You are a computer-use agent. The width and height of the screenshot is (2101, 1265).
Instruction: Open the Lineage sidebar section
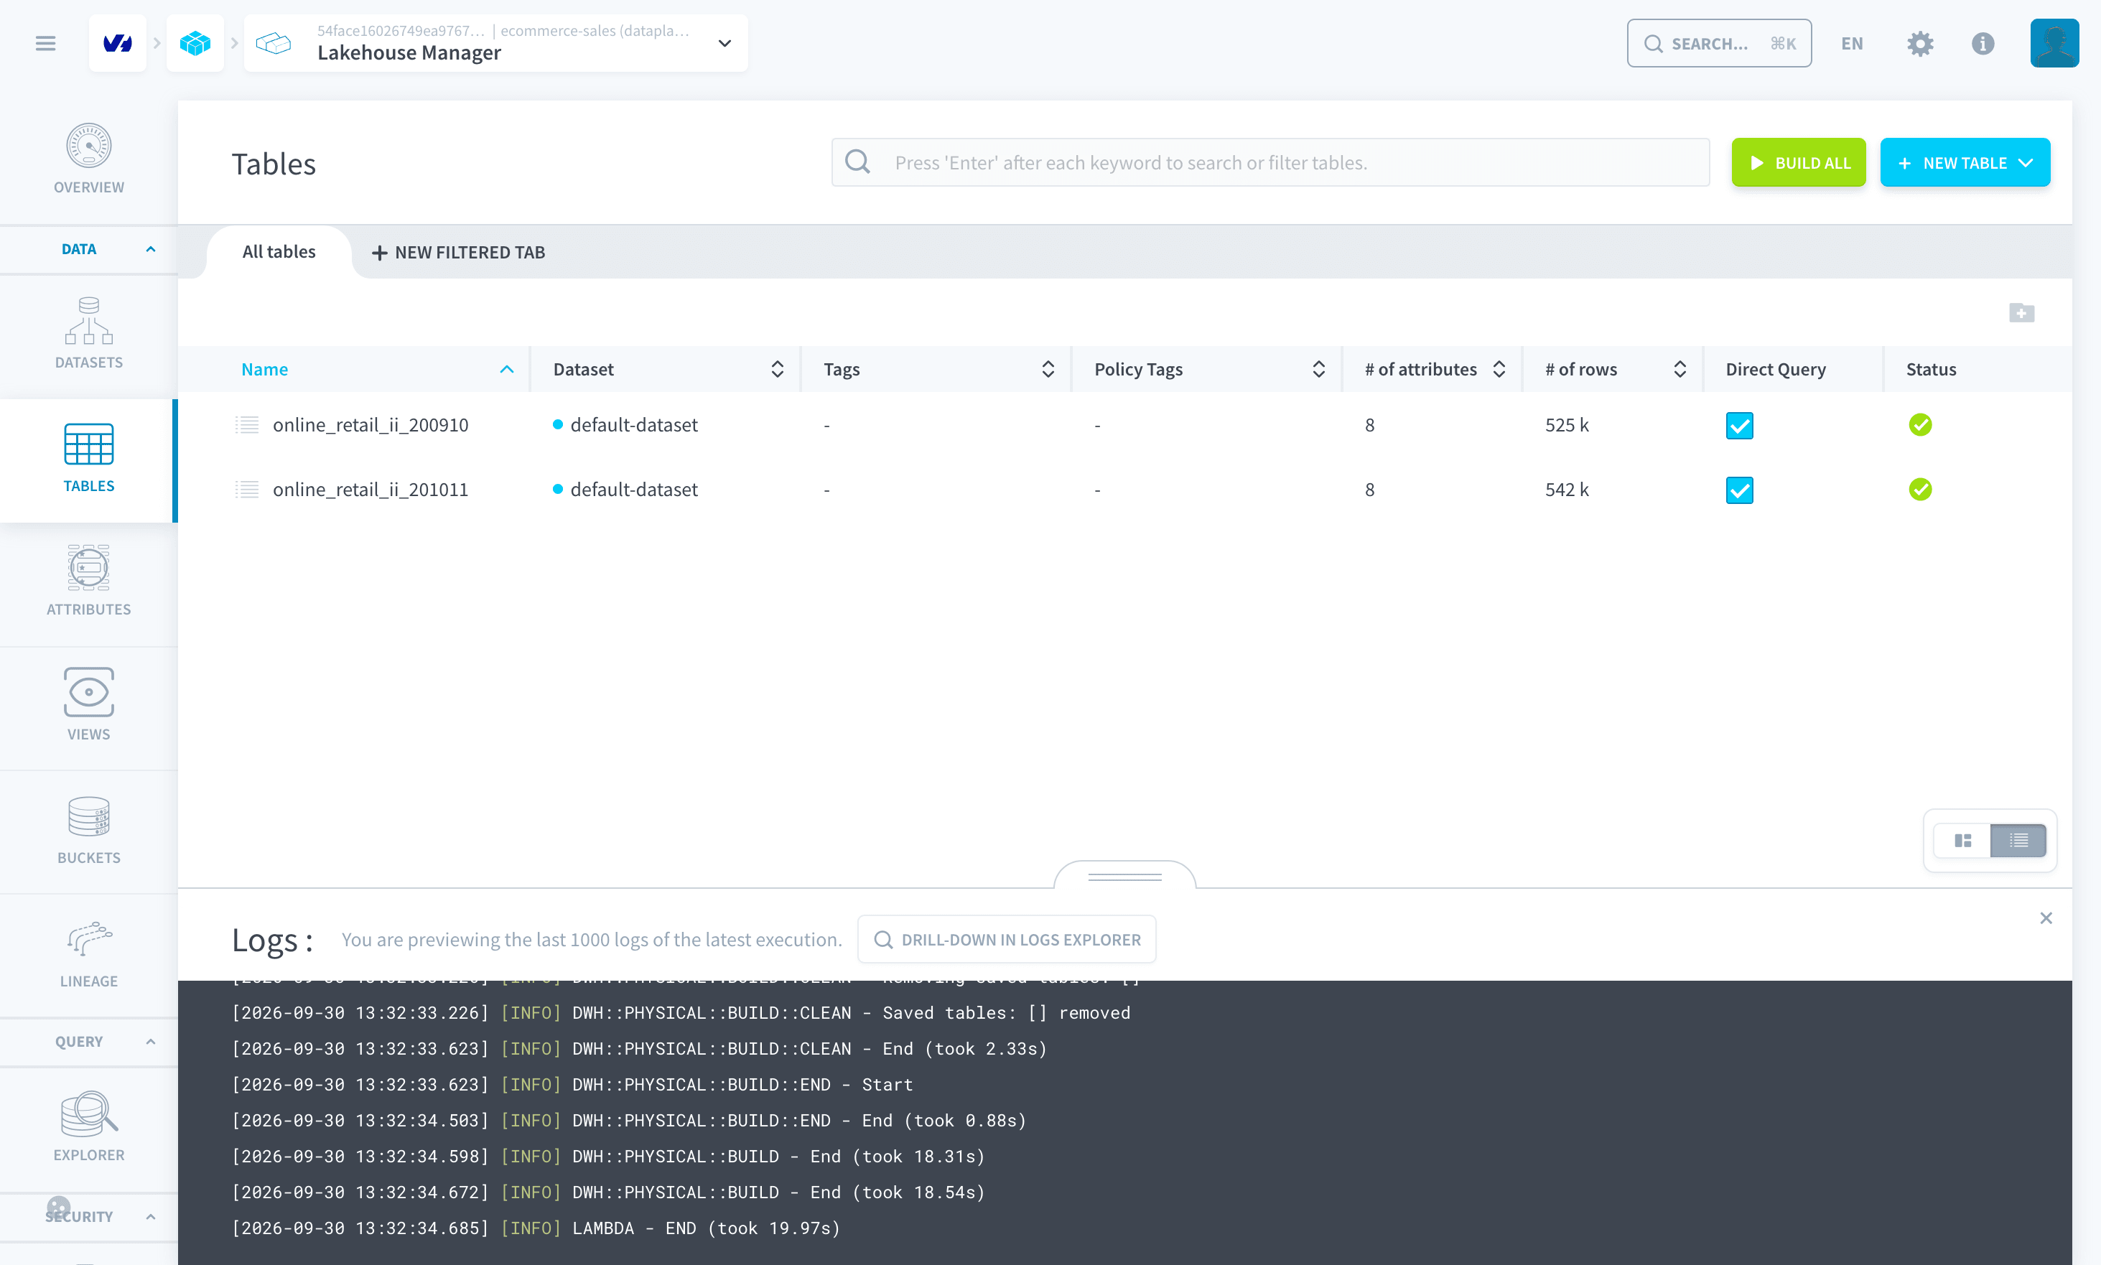point(88,956)
